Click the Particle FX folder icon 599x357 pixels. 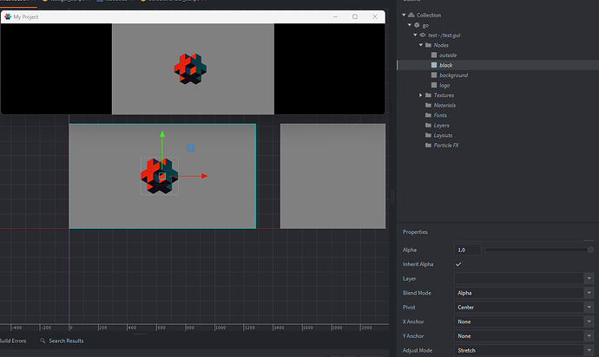coord(428,145)
